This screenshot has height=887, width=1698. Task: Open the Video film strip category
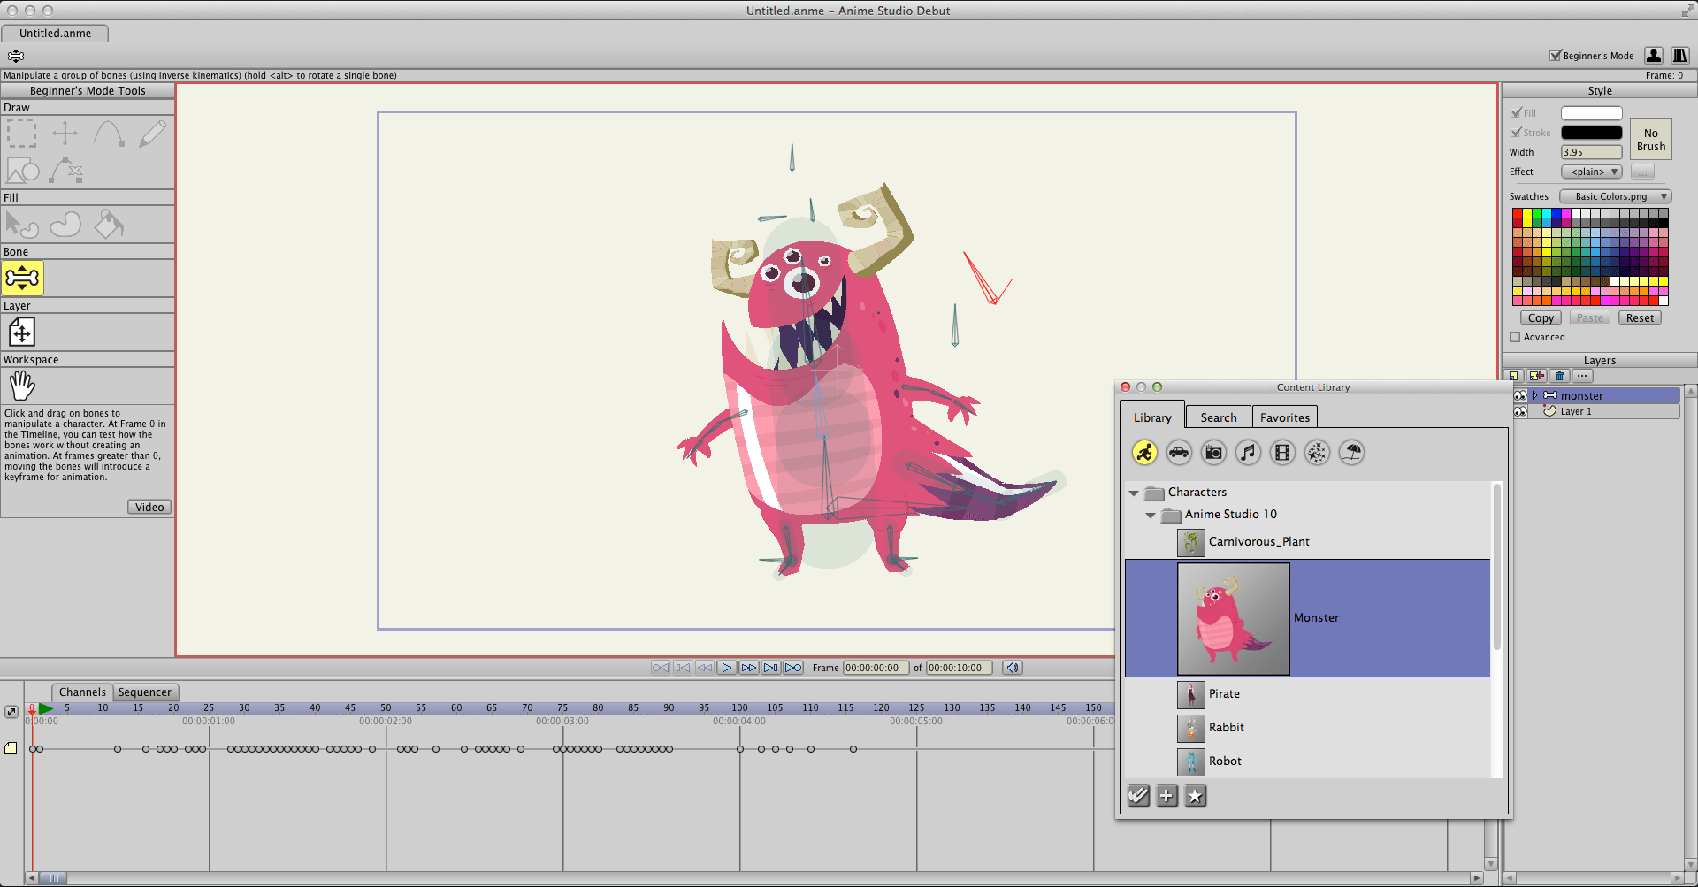click(x=1282, y=453)
